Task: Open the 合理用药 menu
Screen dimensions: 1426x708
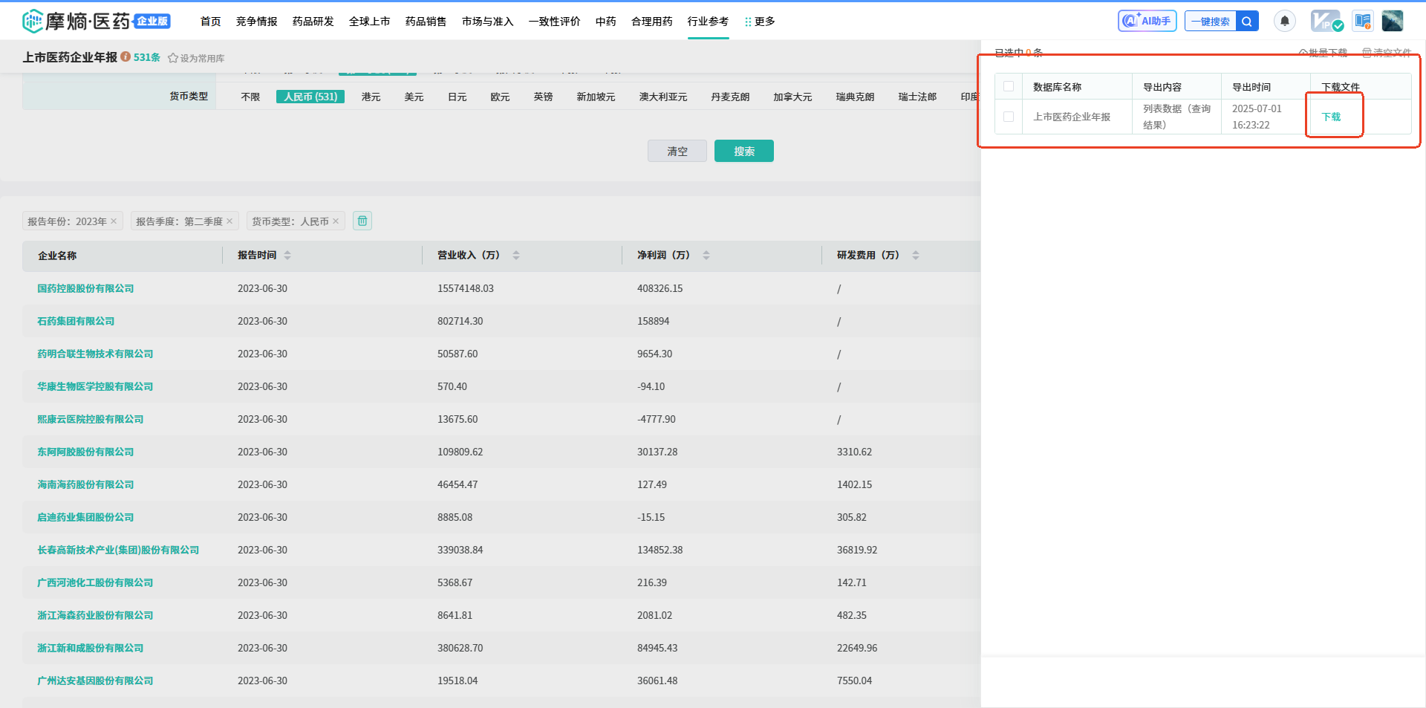Action: [652, 22]
